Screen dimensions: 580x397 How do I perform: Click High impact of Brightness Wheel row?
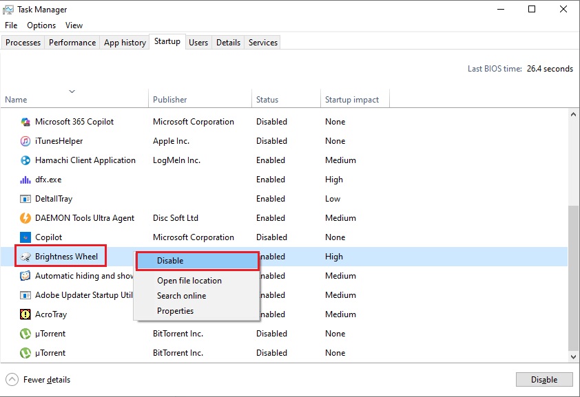(x=334, y=257)
